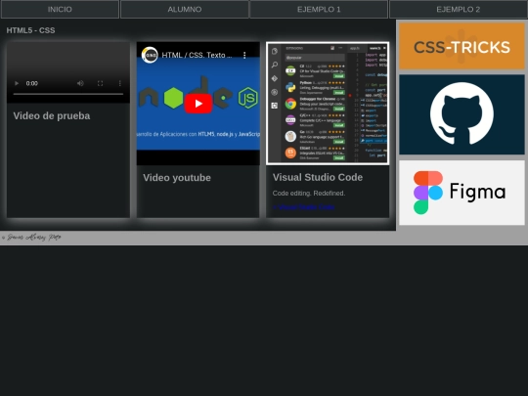528x396 pixels.
Task: Click the 'Visual Studio Code' card heading
Action: point(318,177)
